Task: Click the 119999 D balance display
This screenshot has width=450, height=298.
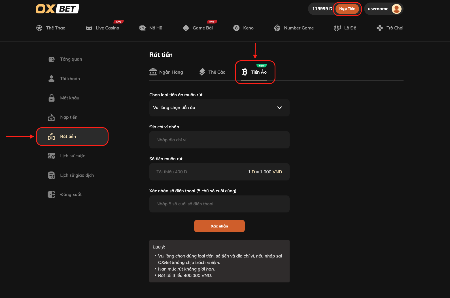Action: [x=322, y=9]
